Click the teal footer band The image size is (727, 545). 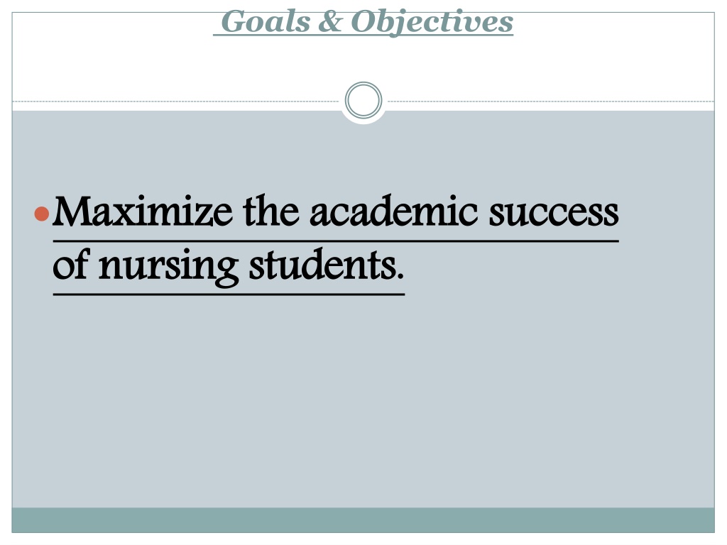[x=363, y=520]
